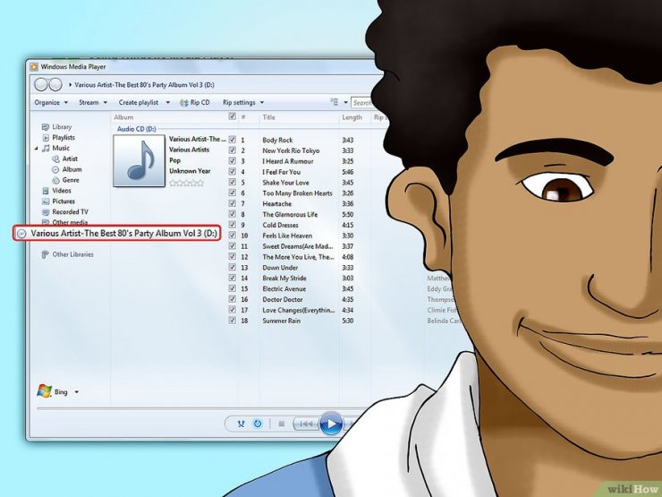Select Pictures in the navigation pane
Viewport: 662px width, 497px height.
click(64, 201)
